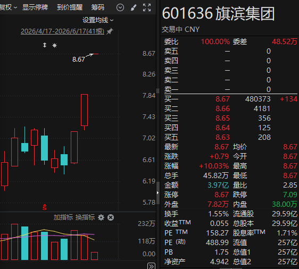Click the 净资产 value 4.942
This screenshot has height=269, width=299.
[219, 262]
